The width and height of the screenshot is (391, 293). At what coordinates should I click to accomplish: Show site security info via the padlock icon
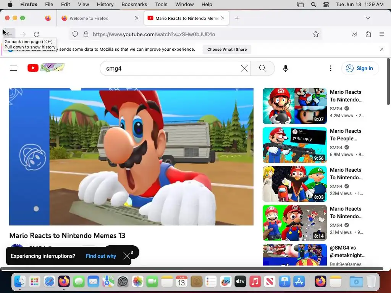[86, 34]
